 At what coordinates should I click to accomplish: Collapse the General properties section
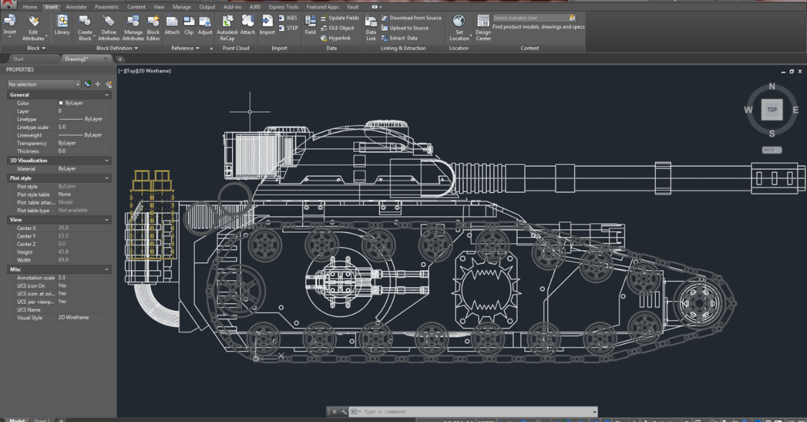108,95
